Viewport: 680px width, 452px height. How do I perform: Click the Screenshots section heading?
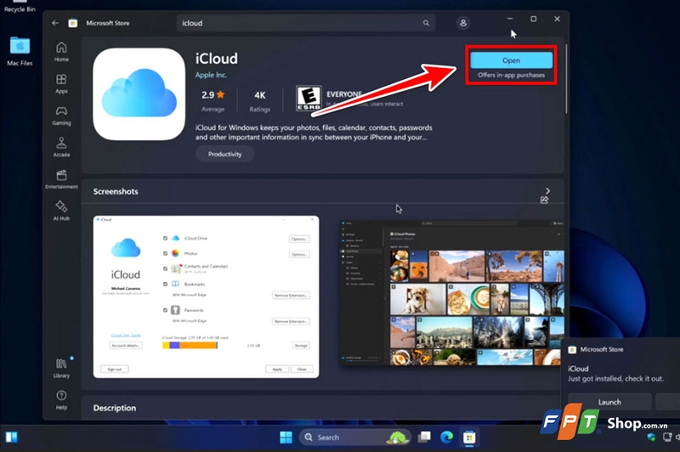coord(116,191)
